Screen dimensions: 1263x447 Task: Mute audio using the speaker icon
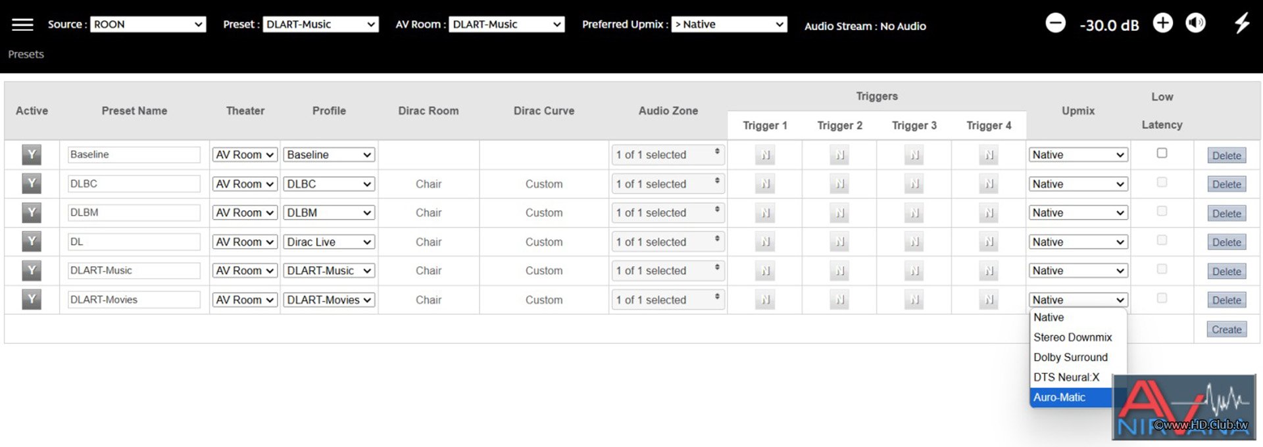(x=1195, y=23)
